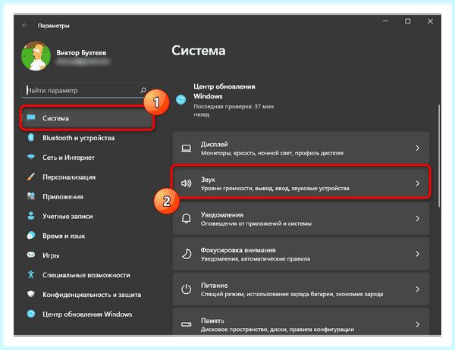Open Фокусировка внимания settings row

point(301,254)
